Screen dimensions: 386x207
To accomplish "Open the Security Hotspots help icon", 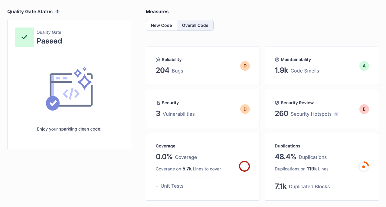I will point(336,114).
